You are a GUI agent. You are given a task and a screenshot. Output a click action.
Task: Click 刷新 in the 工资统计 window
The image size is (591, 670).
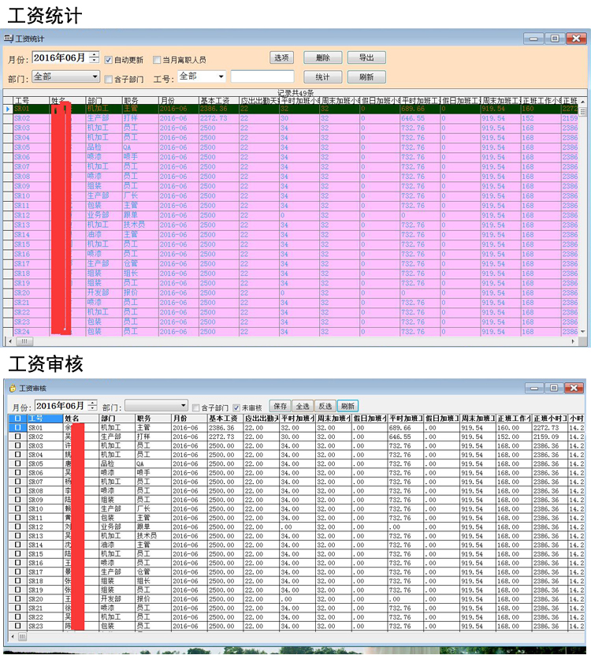point(366,77)
